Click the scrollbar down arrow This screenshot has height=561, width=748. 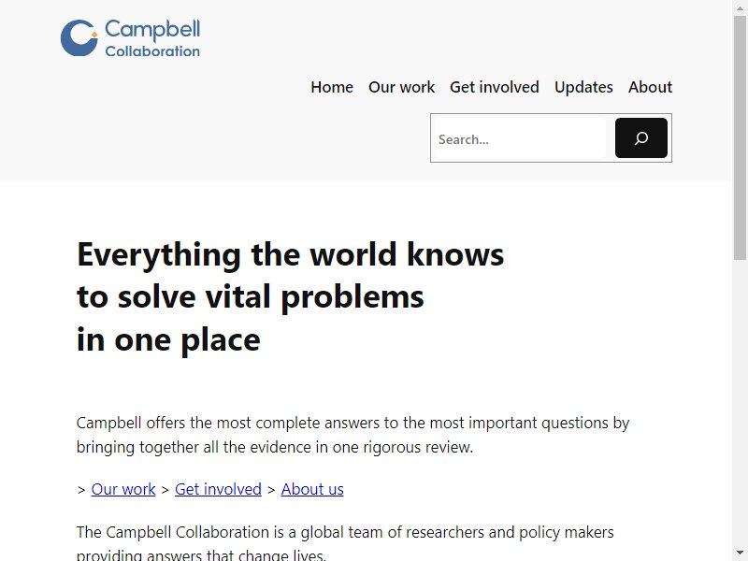pyautogui.click(x=740, y=554)
